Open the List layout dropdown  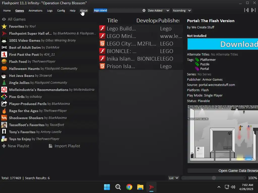click(173, 178)
